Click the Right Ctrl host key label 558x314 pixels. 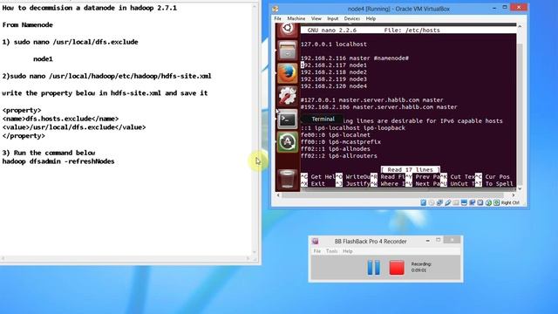pos(510,202)
